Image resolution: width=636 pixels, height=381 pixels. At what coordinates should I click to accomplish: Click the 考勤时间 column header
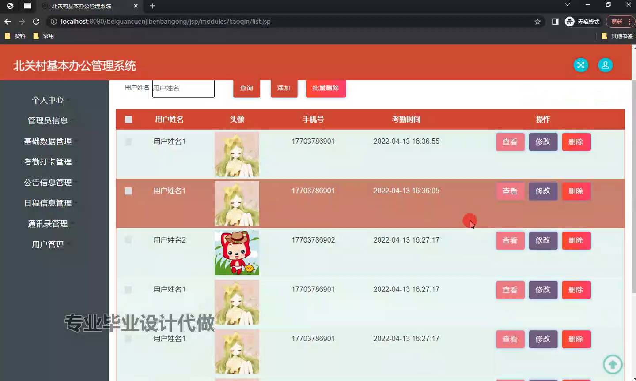(406, 120)
